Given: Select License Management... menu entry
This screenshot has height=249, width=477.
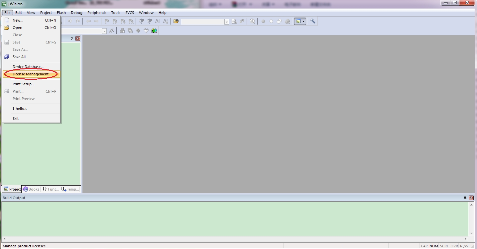Looking at the screenshot, I should [x=31, y=74].
